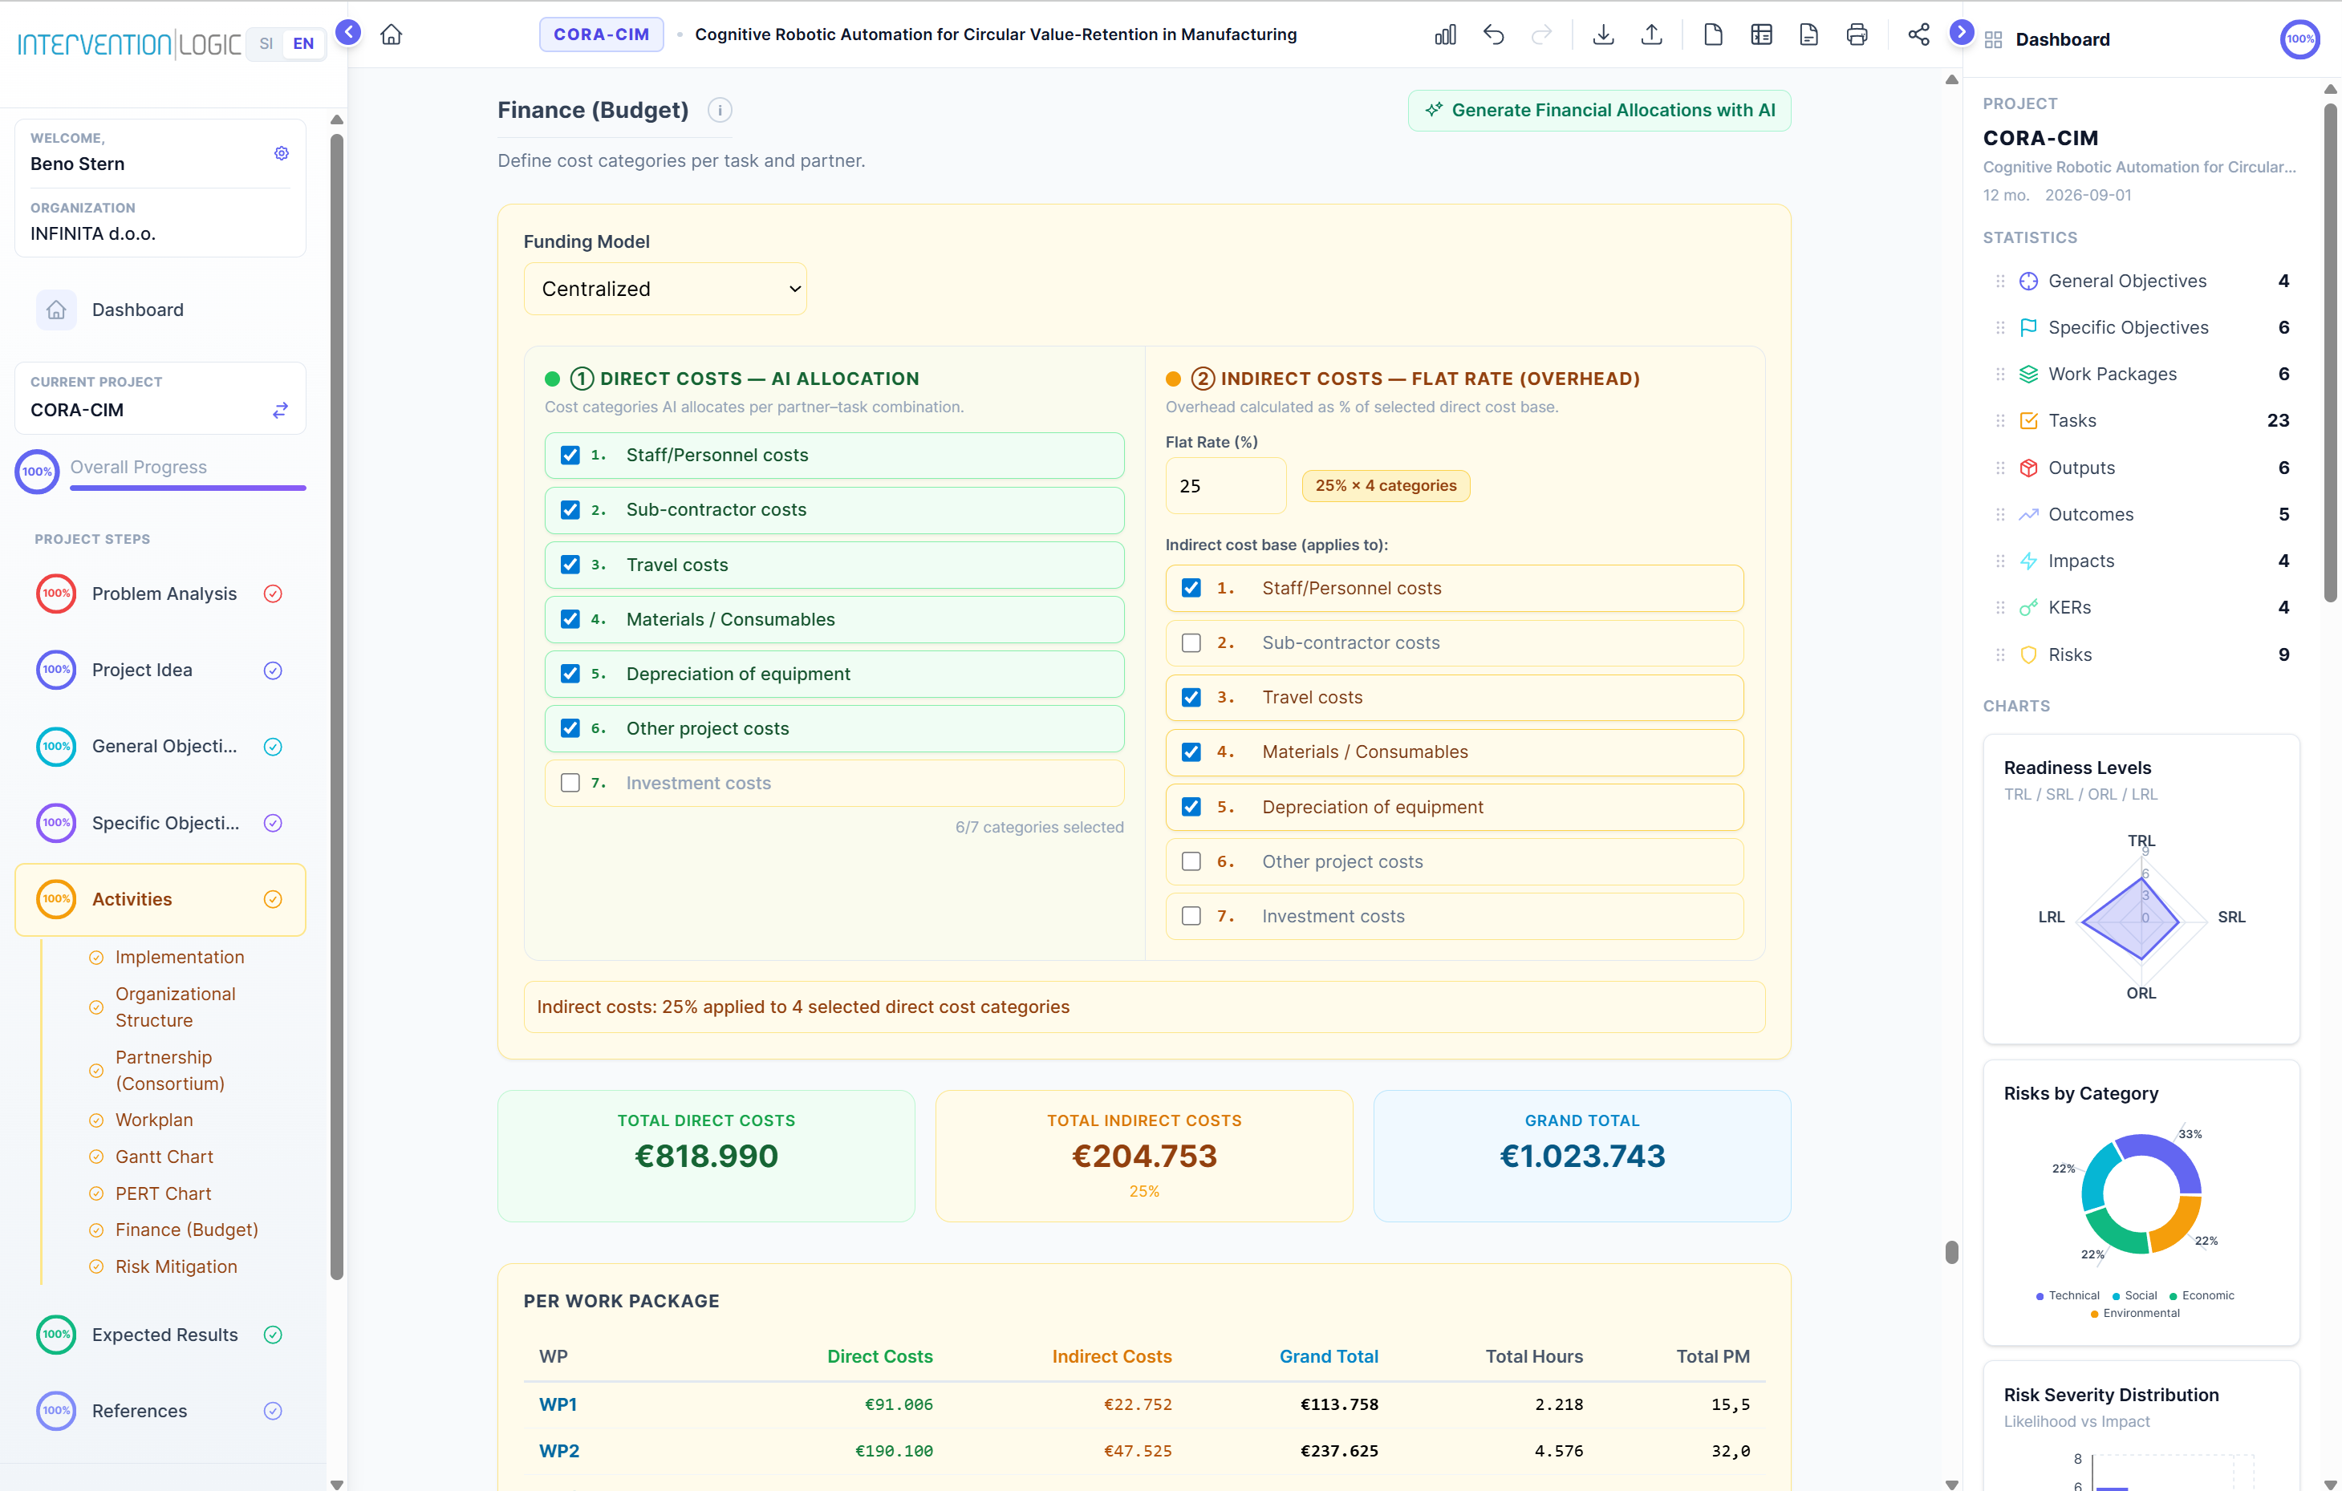Uncheck direct Staff/Personnel costs checkbox
Viewport: 2342px width, 1491px height.
(x=570, y=455)
